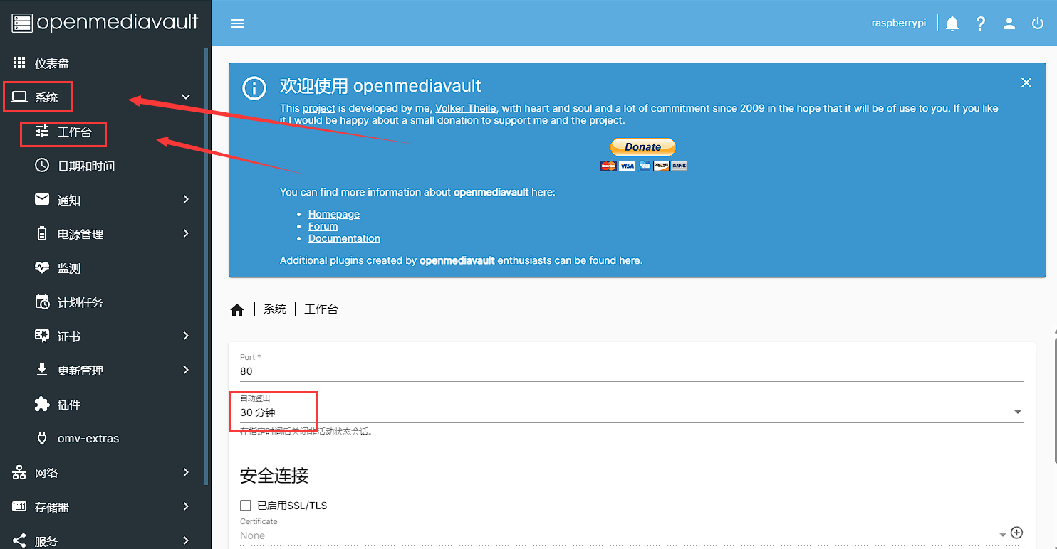Go to home via breadcrumb icon

coord(237,309)
